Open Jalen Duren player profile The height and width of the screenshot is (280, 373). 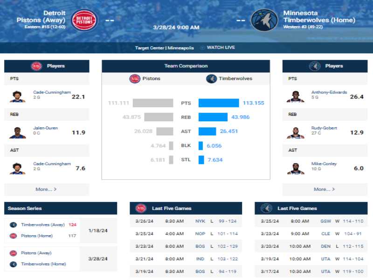[45, 128]
